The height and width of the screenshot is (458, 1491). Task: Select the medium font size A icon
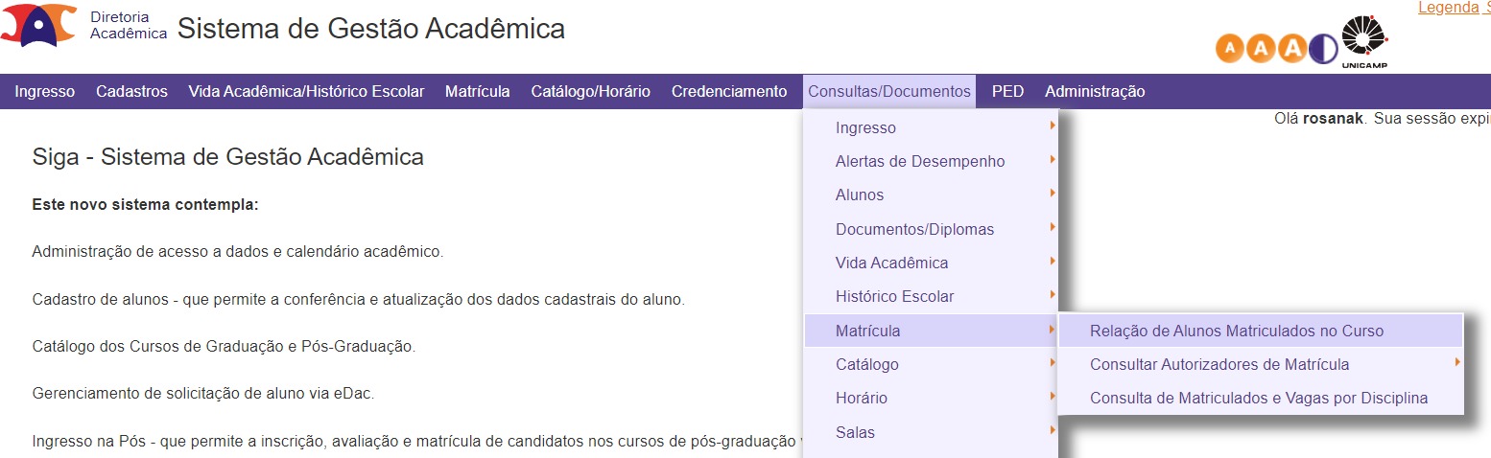tap(1262, 48)
